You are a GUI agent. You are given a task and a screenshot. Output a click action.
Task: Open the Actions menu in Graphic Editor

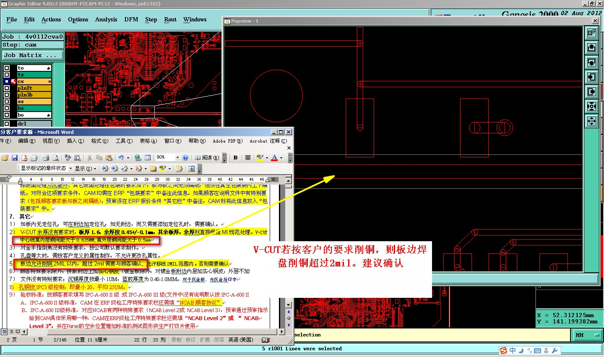[x=51, y=20]
